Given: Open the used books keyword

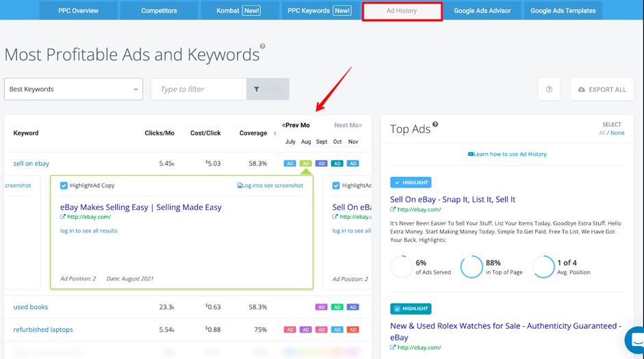Looking at the screenshot, I should [30, 307].
